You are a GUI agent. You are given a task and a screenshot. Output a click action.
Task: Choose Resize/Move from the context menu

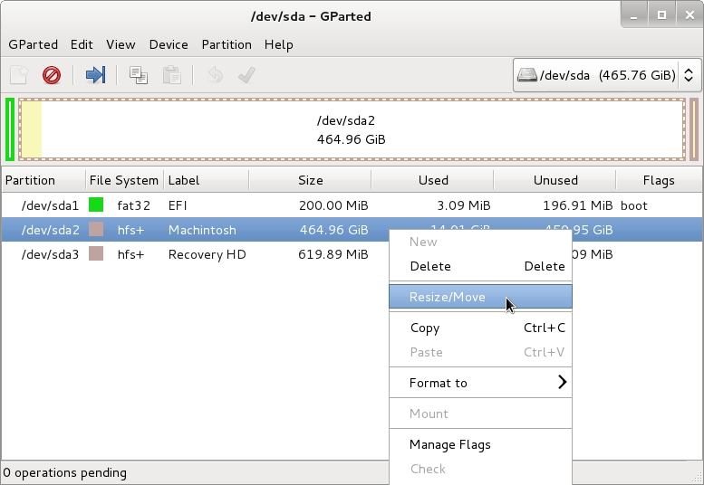tap(448, 297)
